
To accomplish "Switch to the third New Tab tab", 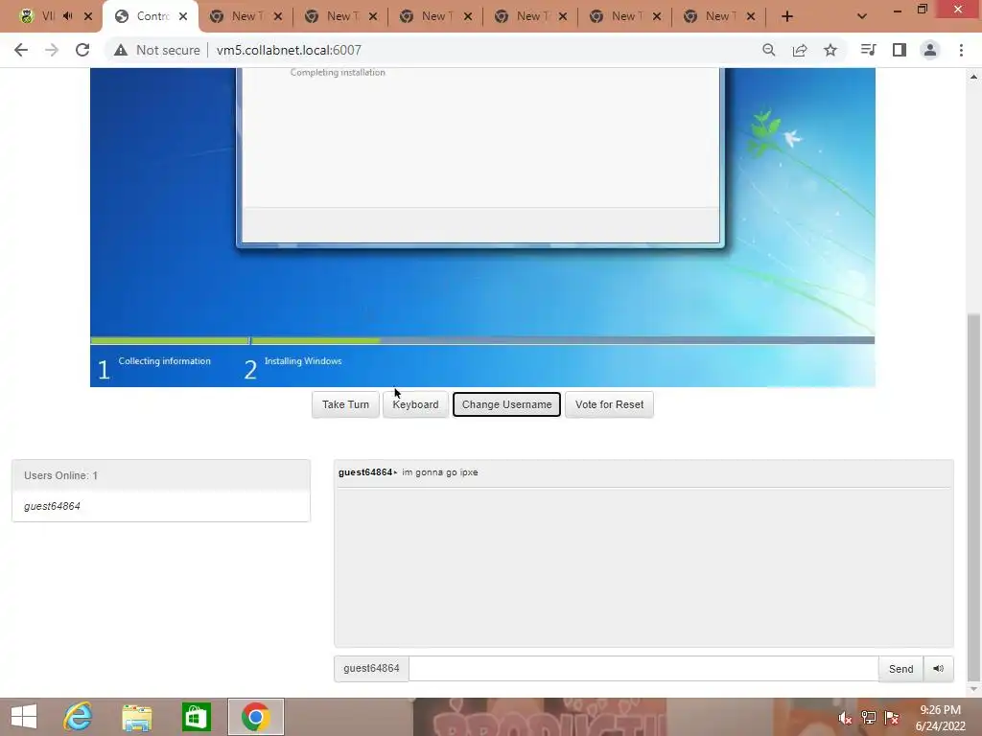I will click(435, 16).
